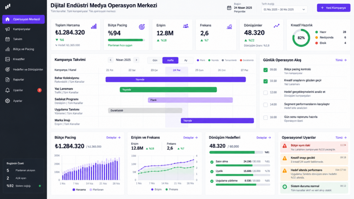Click the red warning icon on Bütçe aşım riski
Viewport: 354px width, 199px height.
click(x=285, y=146)
